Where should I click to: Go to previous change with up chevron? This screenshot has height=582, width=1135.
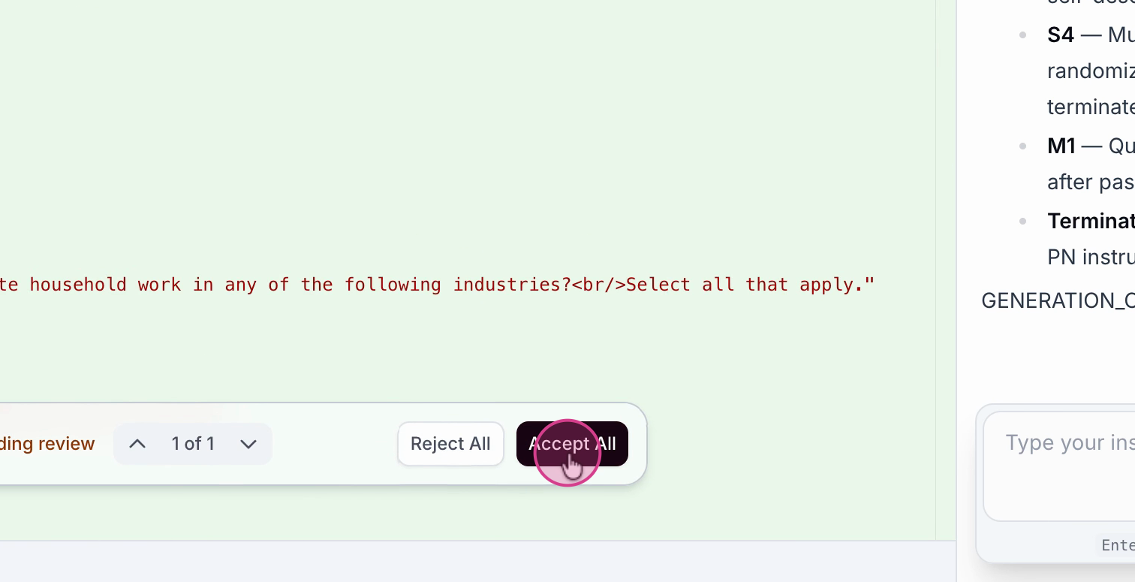click(x=137, y=444)
